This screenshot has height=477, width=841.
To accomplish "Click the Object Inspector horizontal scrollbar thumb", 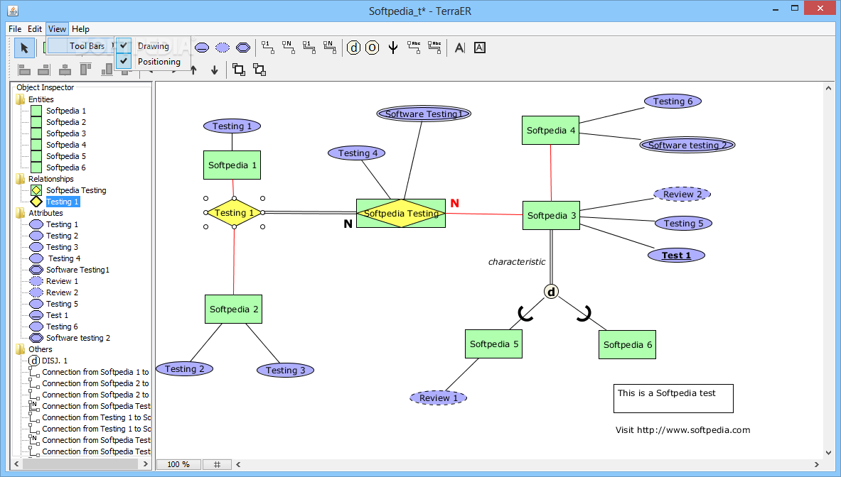I will (80, 464).
